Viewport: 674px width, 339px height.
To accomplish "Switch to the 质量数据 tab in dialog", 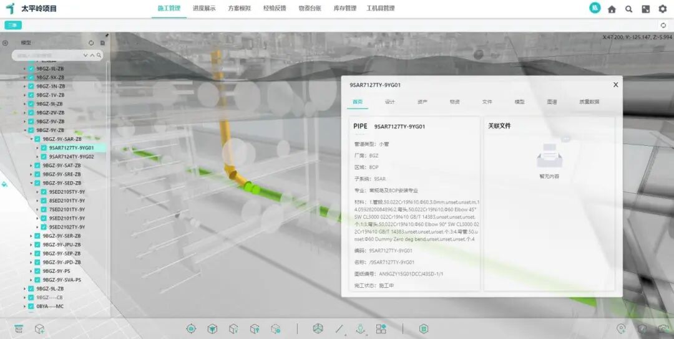I will click(x=589, y=102).
